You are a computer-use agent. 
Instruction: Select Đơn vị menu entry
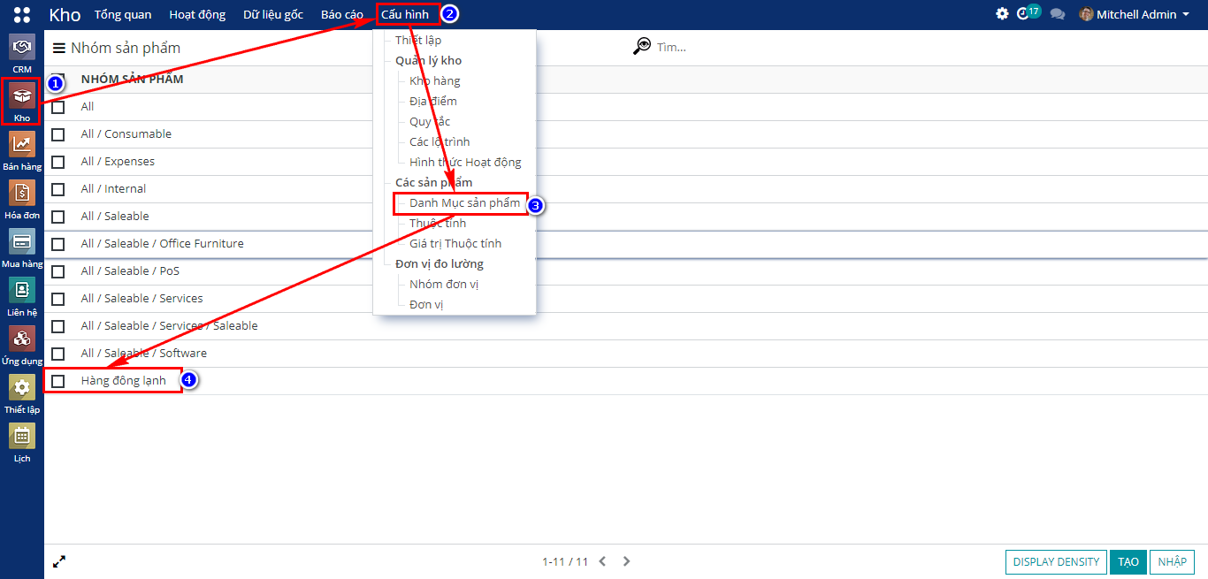coord(426,305)
